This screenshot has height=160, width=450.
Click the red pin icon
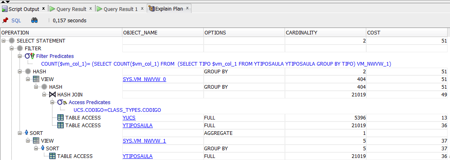(x=5, y=20)
